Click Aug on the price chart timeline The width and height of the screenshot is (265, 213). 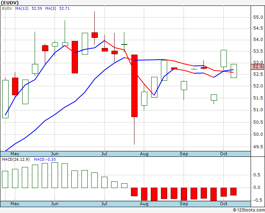click(144, 154)
